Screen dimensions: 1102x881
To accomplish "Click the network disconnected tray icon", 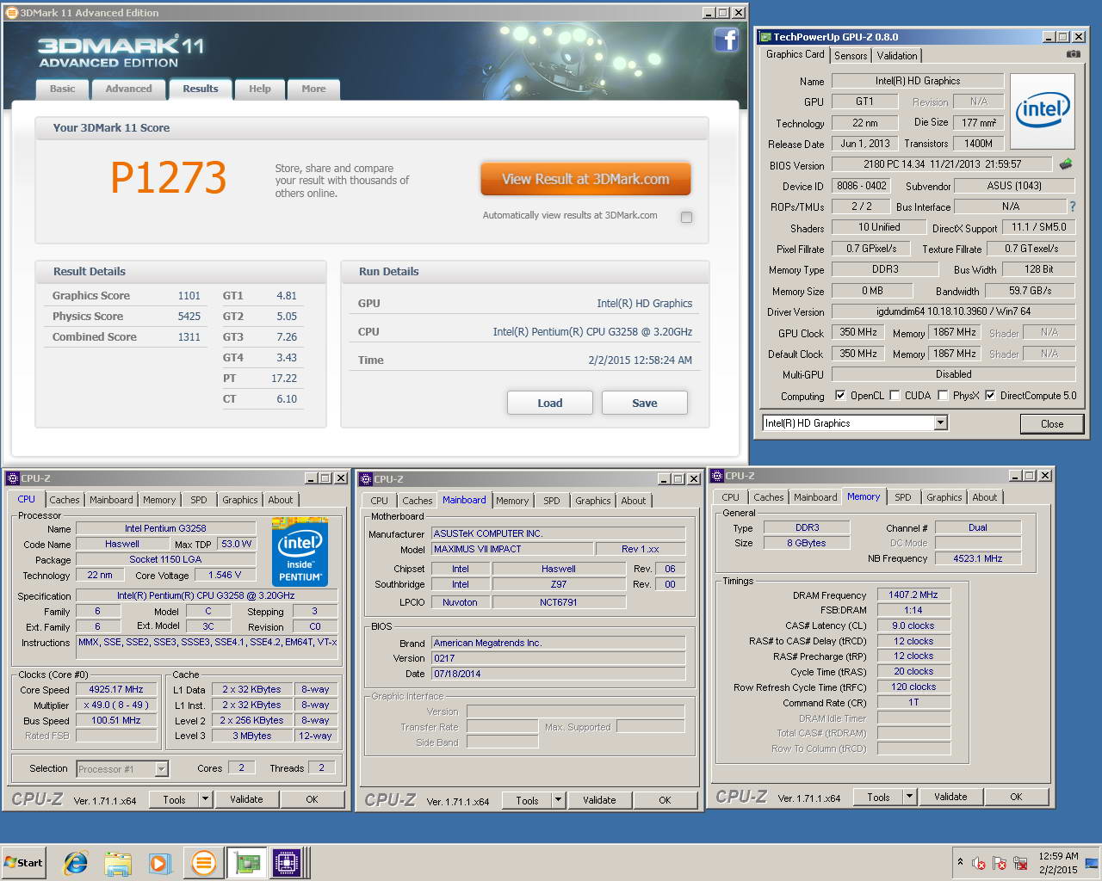I will (x=1020, y=863).
